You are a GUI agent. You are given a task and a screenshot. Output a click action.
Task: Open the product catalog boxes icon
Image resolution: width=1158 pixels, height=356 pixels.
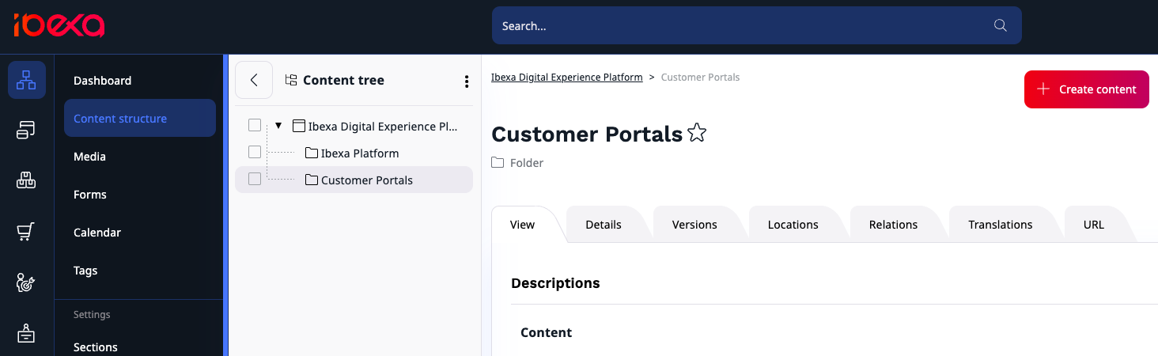[x=27, y=181]
